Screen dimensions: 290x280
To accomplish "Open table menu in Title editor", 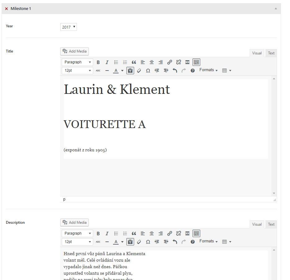I will (227, 71).
